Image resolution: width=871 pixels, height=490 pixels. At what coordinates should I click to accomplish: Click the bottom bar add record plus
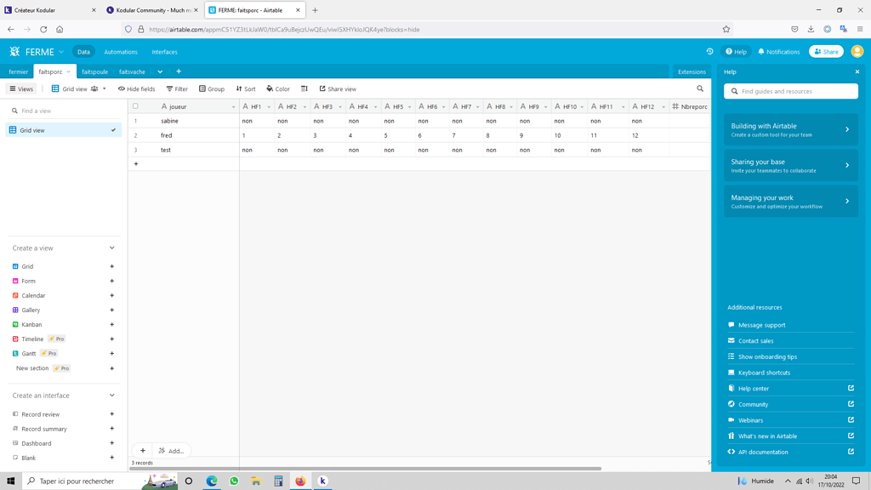[143, 451]
